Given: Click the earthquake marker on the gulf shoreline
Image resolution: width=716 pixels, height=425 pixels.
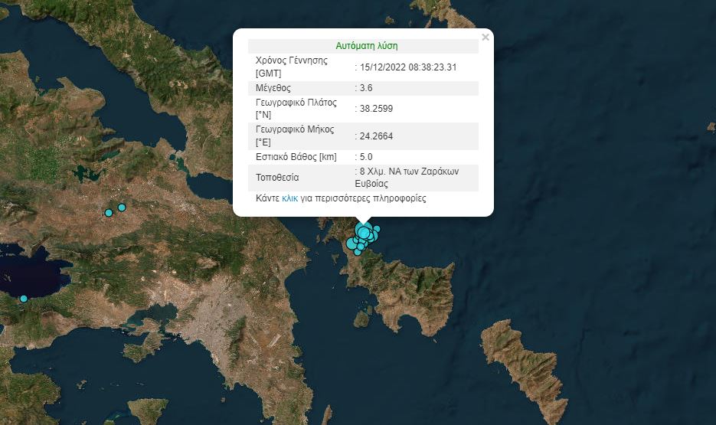Looking at the screenshot, I should pyautogui.click(x=24, y=299).
